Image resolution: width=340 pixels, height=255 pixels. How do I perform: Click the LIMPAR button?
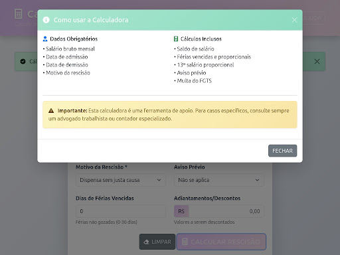point(157,242)
